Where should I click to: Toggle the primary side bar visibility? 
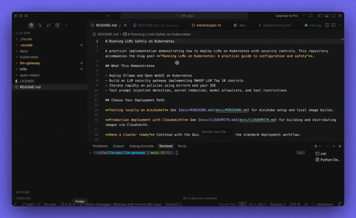[320, 15]
